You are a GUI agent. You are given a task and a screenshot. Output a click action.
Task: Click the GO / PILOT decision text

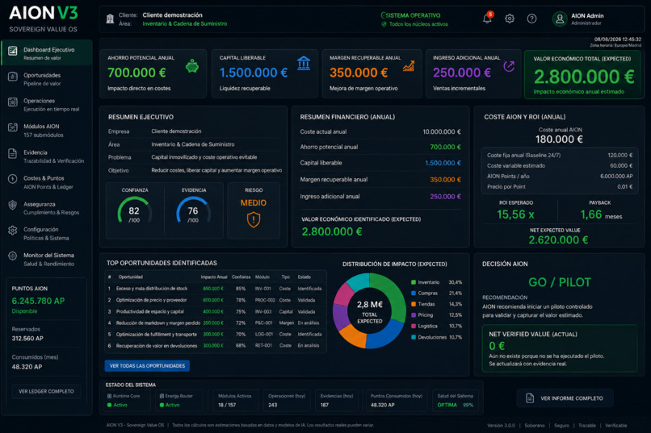pos(559,282)
